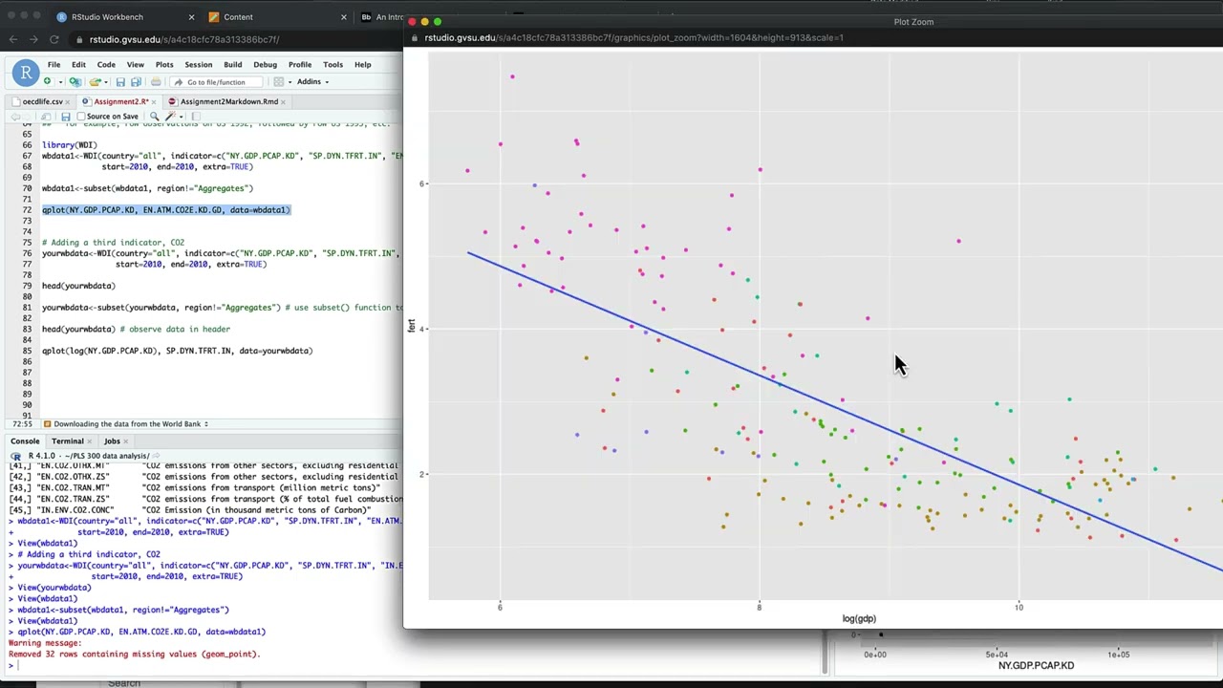Click the find/replace magnifier icon
1223x688 pixels.
pyautogui.click(x=154, y=117)
